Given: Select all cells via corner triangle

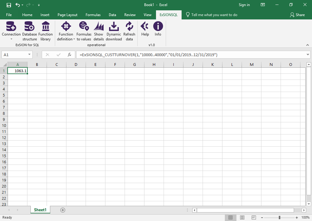Looking at the screenshot, I should [x=5, y=65].
